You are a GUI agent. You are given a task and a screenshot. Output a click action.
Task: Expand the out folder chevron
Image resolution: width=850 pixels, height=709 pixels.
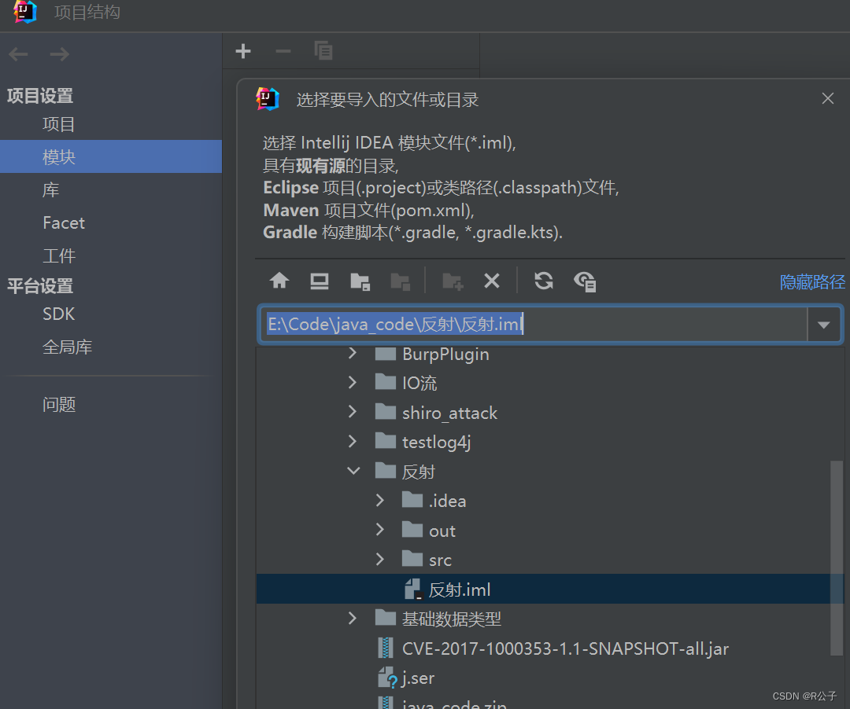coord(380,530)
